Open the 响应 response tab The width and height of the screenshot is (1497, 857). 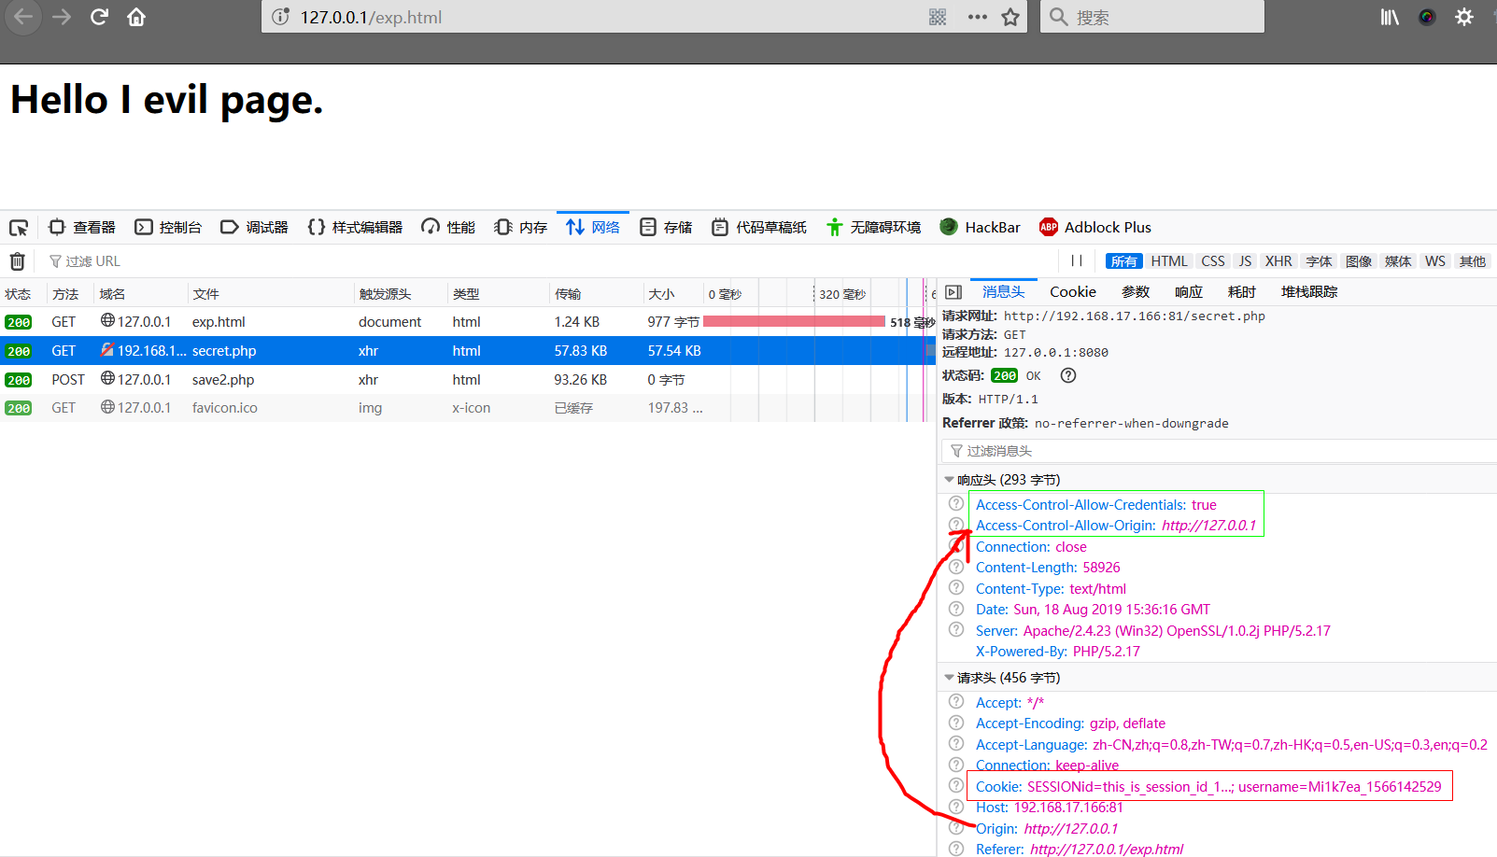click(1188, 292)
